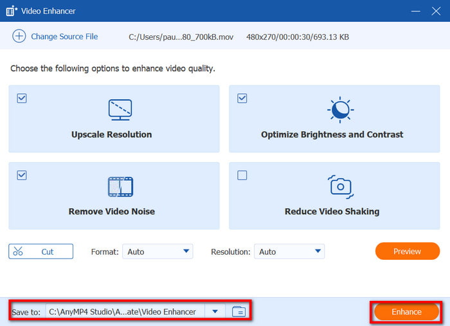This screenshot has height=326, width=450.
Task: Uncheck the Remove Video Noise checkbox
Action: 22,175
